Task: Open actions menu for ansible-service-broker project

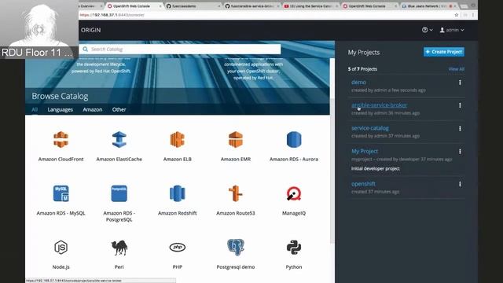Action: (x=460, y=105)
